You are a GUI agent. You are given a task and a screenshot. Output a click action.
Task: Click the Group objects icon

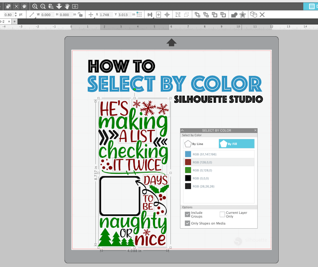[x=178, y=14]
